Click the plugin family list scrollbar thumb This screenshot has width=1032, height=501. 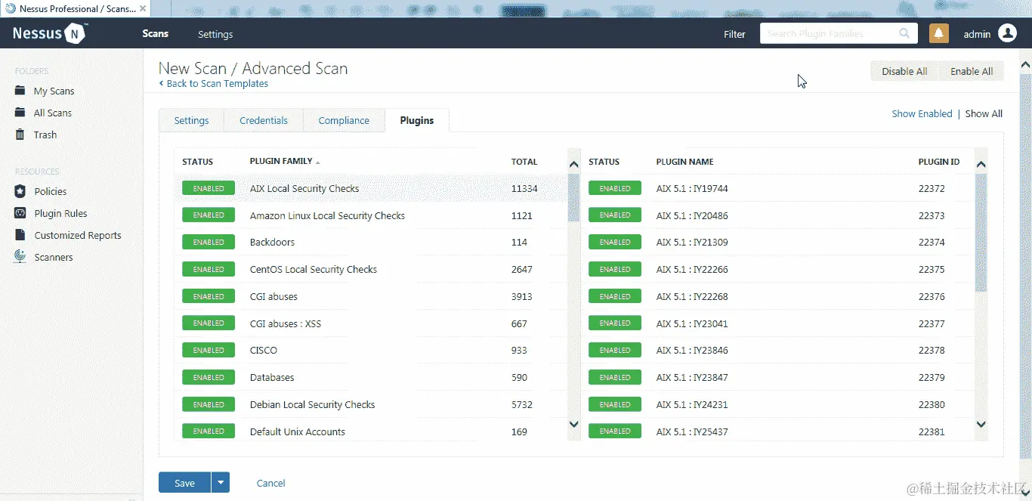pos(573,198)
